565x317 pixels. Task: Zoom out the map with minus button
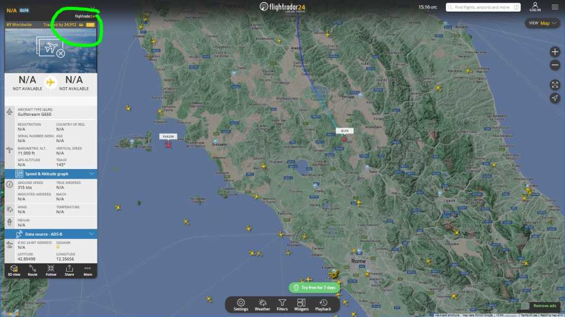click(x=555, y=65)
